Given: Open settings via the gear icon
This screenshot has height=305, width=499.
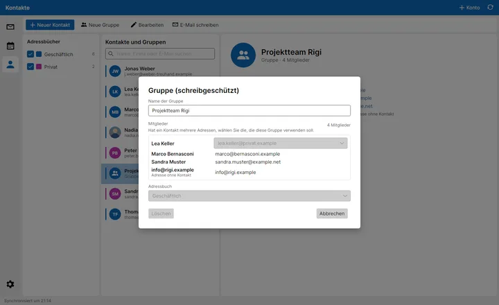Looking at the screenshot, I should pyautogui.click(x=10, y=284).
